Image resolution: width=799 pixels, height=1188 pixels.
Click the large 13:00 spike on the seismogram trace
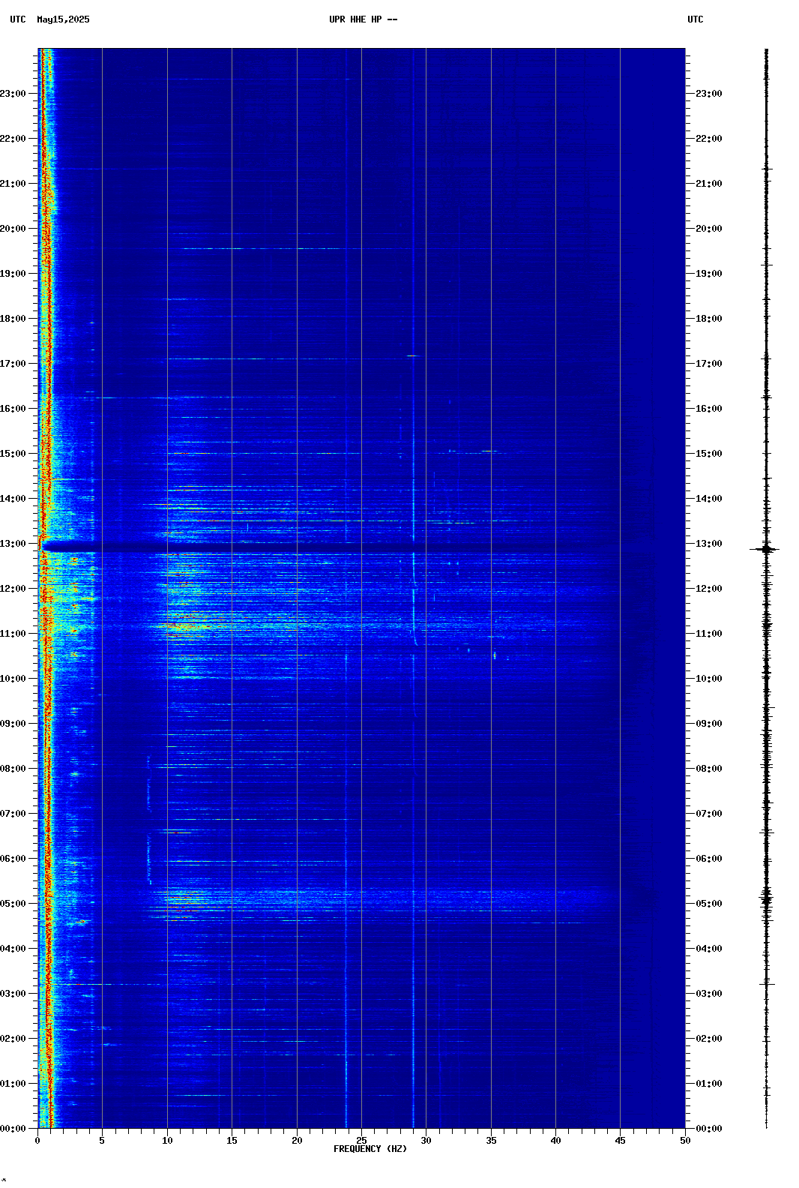tap(765, 549)
